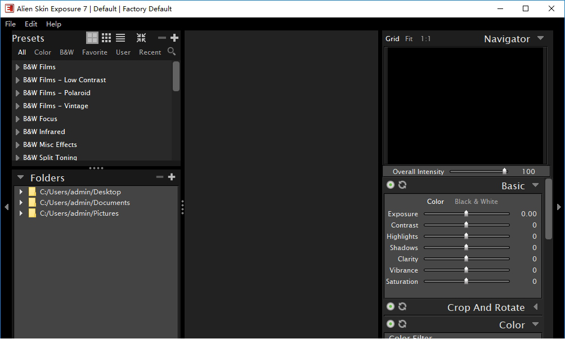Expand the Pictures folder tree arrow

tap(21, 213)
